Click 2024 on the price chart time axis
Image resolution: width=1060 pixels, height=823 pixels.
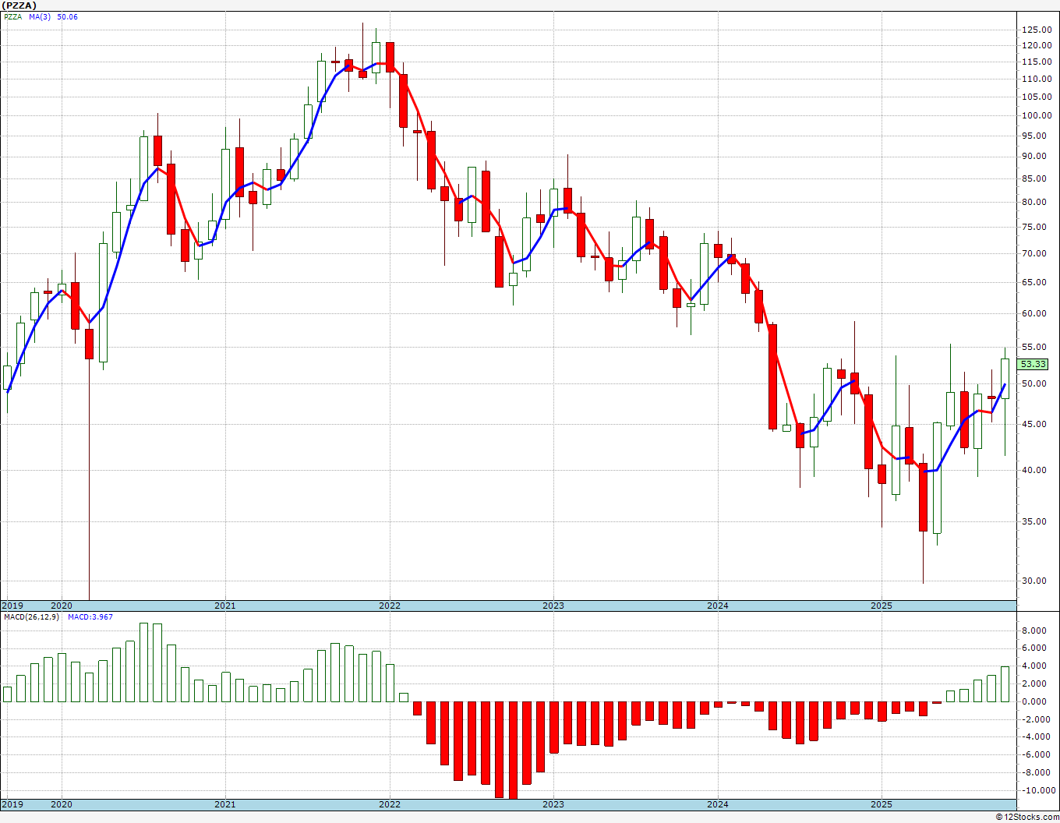[x=717, y=606]
